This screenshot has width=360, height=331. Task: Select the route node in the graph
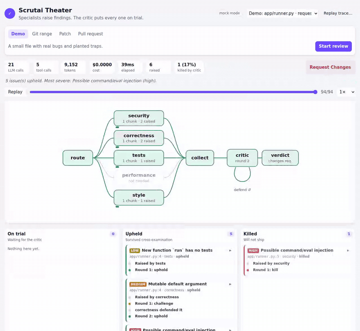pyautogui.click(x=78, y=158)
